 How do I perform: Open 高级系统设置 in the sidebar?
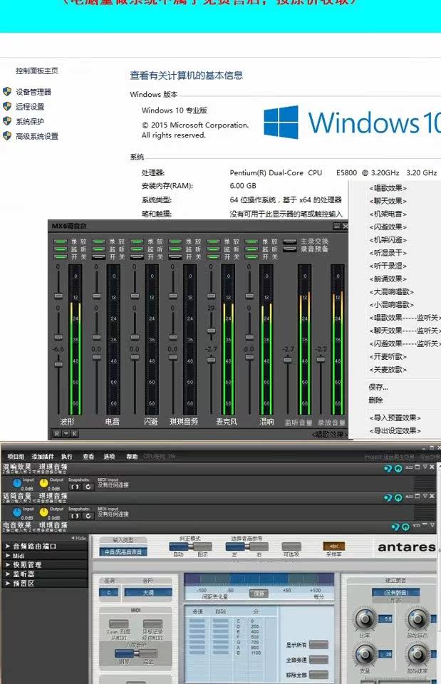click(37, 136)
